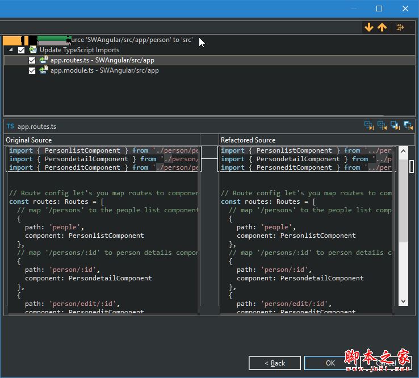Click the change marker in the overview ruler
Image resolution: width=419 pixels, height=378 pixels.
(412, 166)
